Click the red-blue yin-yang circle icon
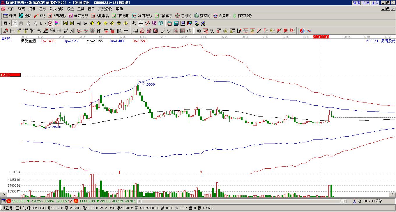Viewport: 396px width, 212px height. pos(302,31)
